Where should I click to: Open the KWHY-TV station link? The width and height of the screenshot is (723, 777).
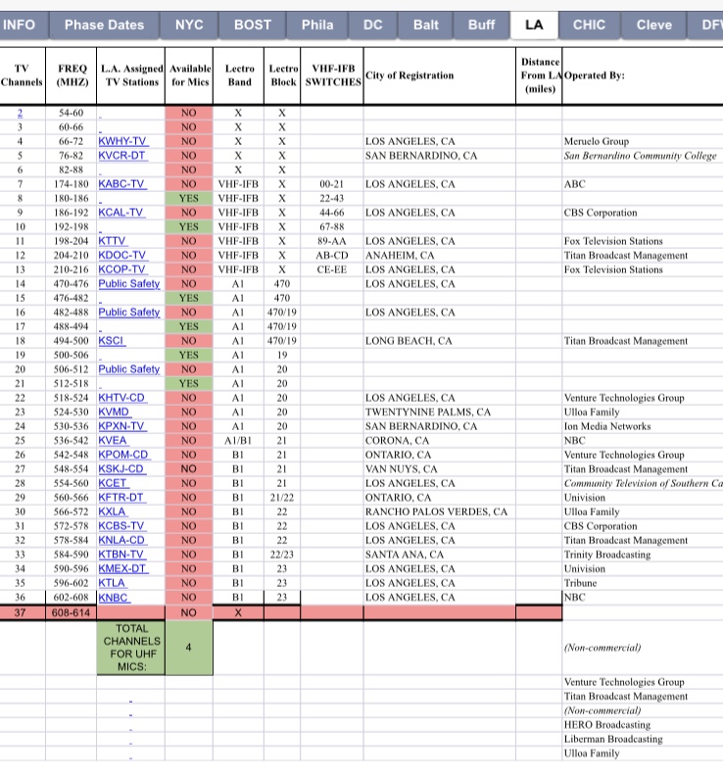(122, 141)
